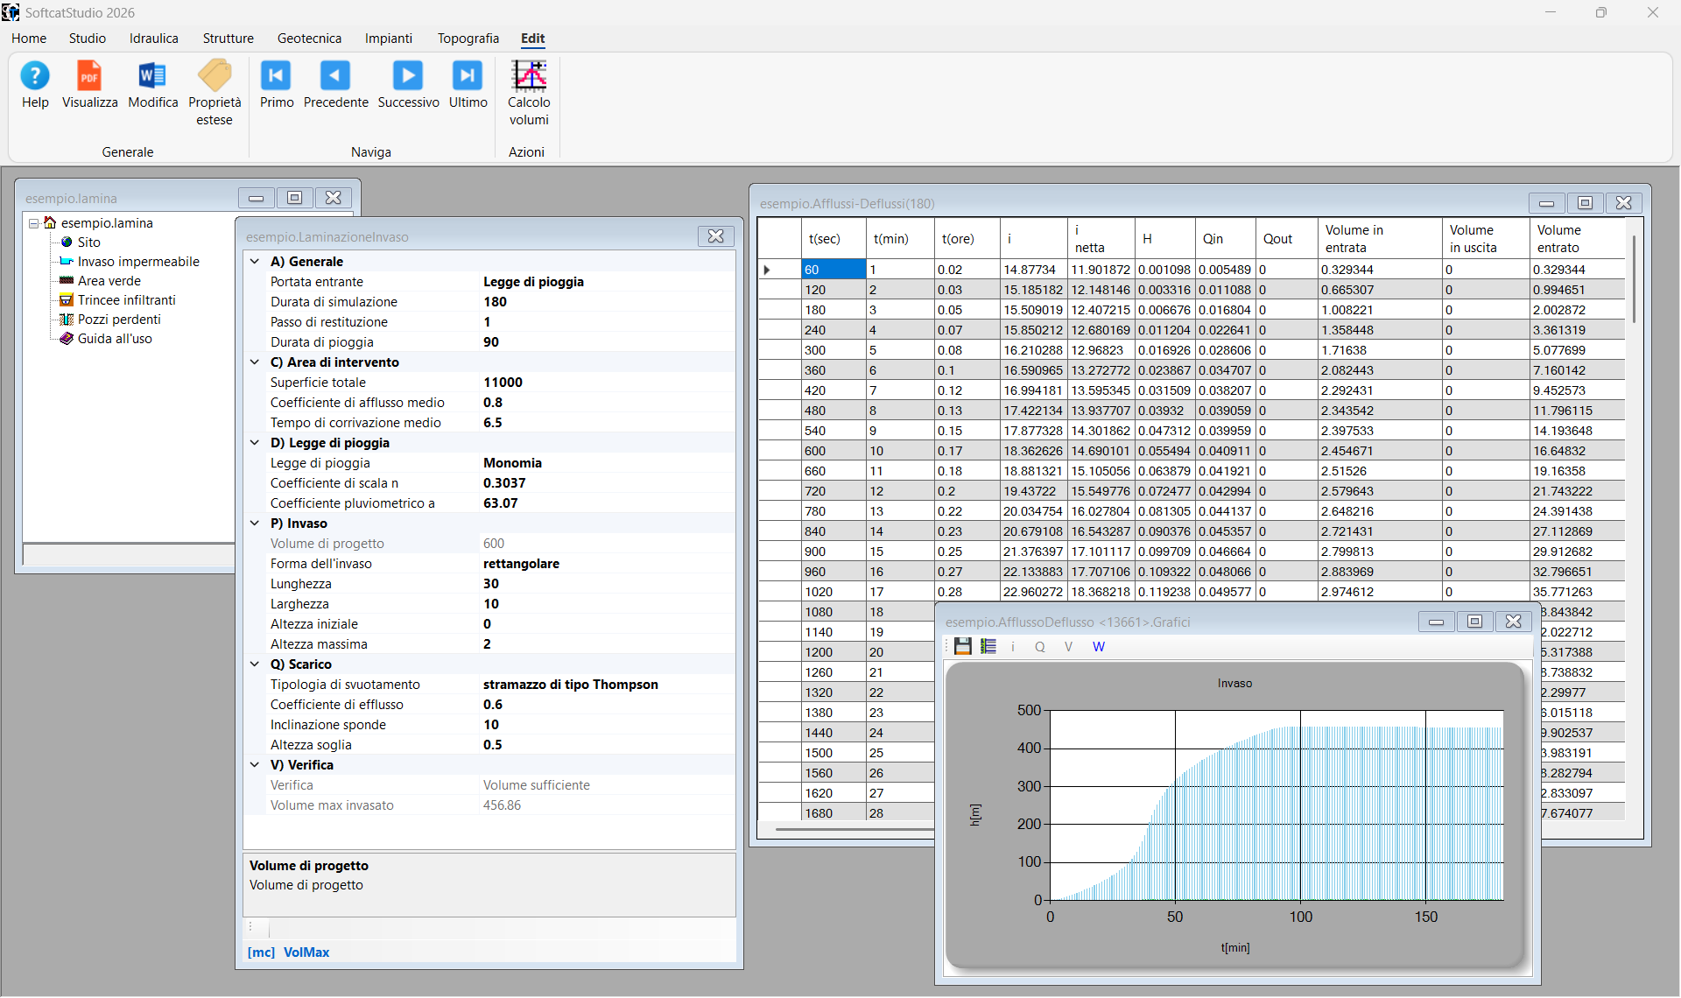Show the 'V' graph in Grafici toolbar
The width and height of the screenshot is (1681, 998).
(1068, 647)
